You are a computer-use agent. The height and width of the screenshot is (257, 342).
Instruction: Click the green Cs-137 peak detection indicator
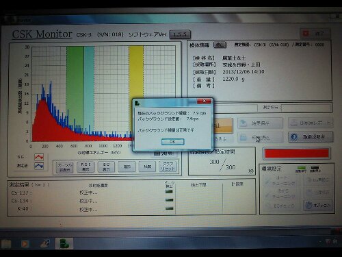coord(169,192)
